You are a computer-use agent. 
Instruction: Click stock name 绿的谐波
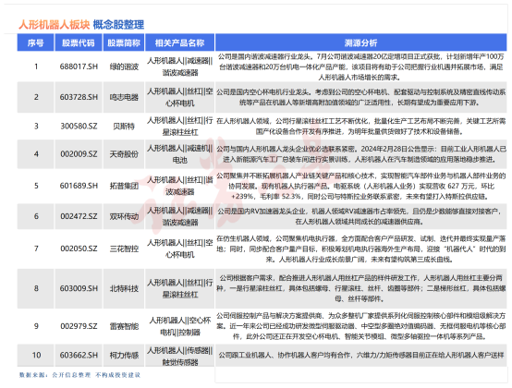pos(124,67)
